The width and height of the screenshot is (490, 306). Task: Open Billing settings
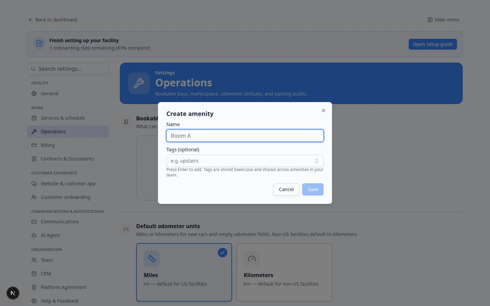tap(68, 145)
